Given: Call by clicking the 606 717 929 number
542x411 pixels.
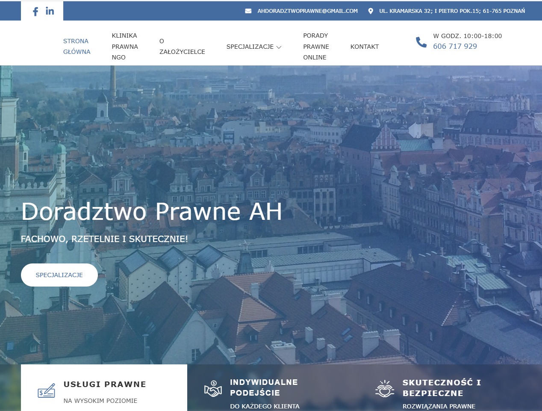Looking at the screenshot, I should click(455, 46).
